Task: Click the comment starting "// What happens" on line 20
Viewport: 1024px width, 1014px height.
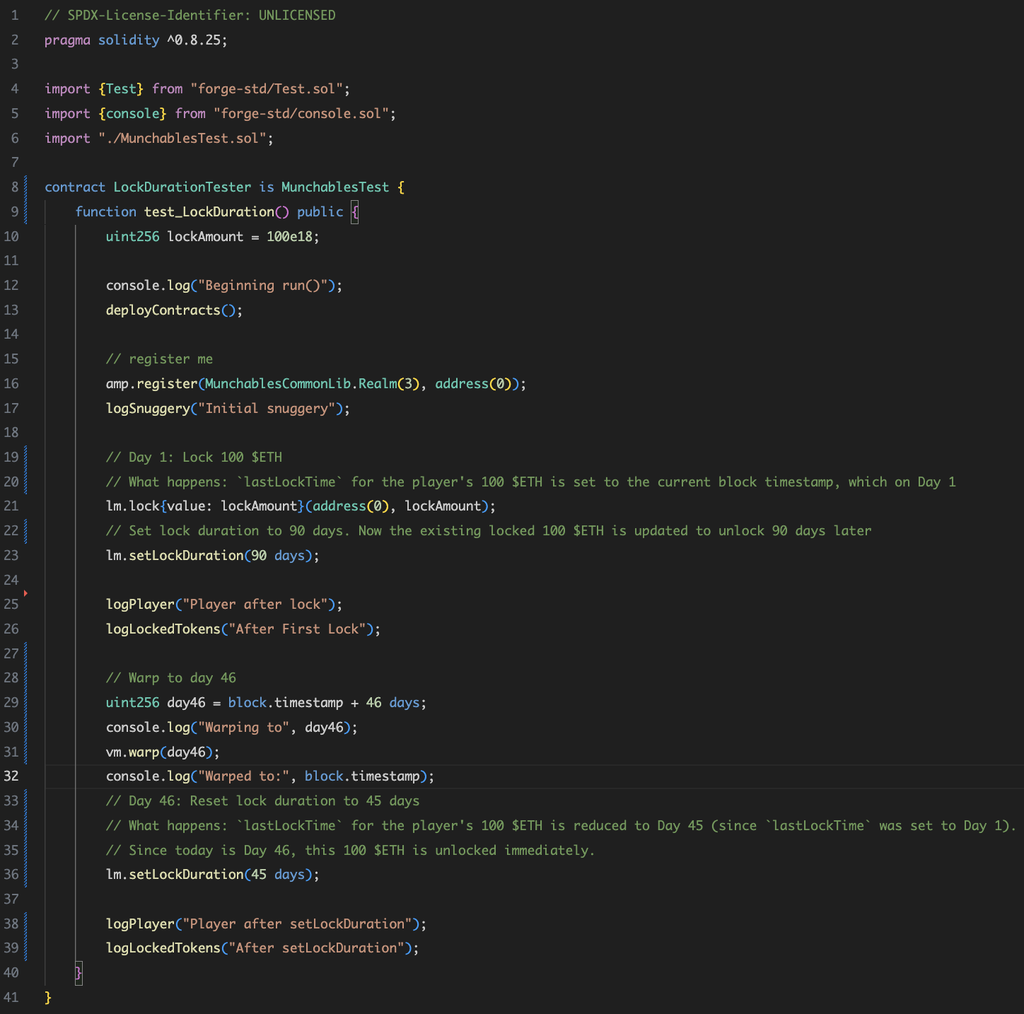Action: click(x=530, y=482)
